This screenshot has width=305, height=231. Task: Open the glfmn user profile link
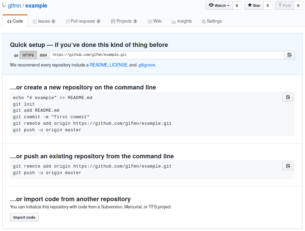14,5
